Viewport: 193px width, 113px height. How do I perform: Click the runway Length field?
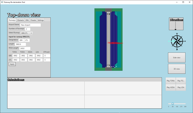[20, 44]
